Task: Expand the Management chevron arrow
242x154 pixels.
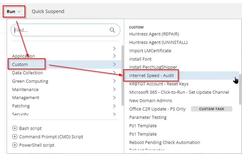Action: (x=114, y=98)
